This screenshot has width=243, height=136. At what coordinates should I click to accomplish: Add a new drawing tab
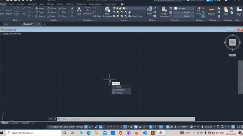tap(44, 24)
